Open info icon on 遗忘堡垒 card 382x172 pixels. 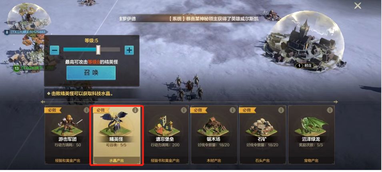pyautogui.click(x=184, y=110)
